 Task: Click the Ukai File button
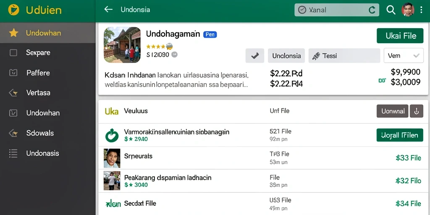(x=400, y=36)
